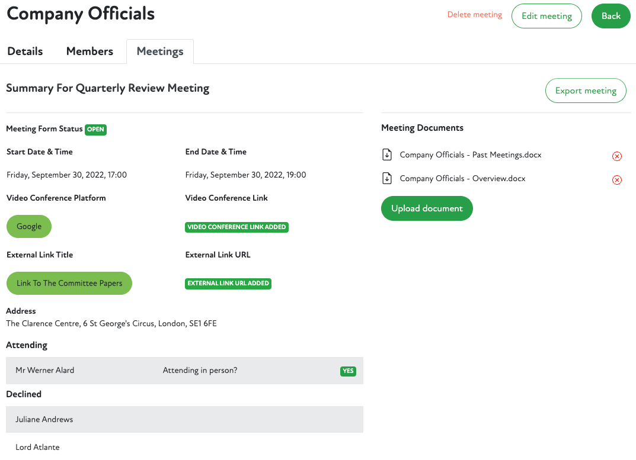This screenshot has width=636, height=460.
Task: Remove the Overview.docx document
Action: pos(616,180)
